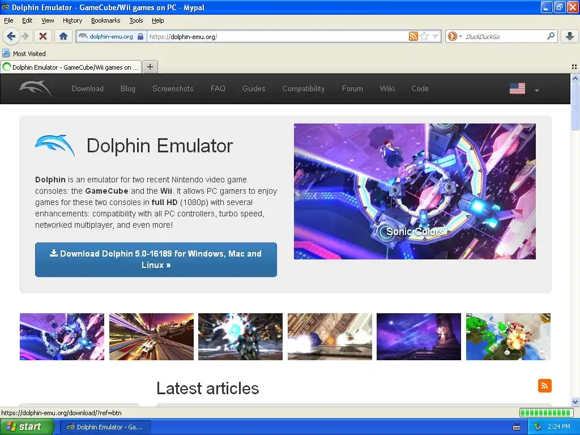Go to the browser Home page icon
The image size is (580, 435).
point(63,36)
